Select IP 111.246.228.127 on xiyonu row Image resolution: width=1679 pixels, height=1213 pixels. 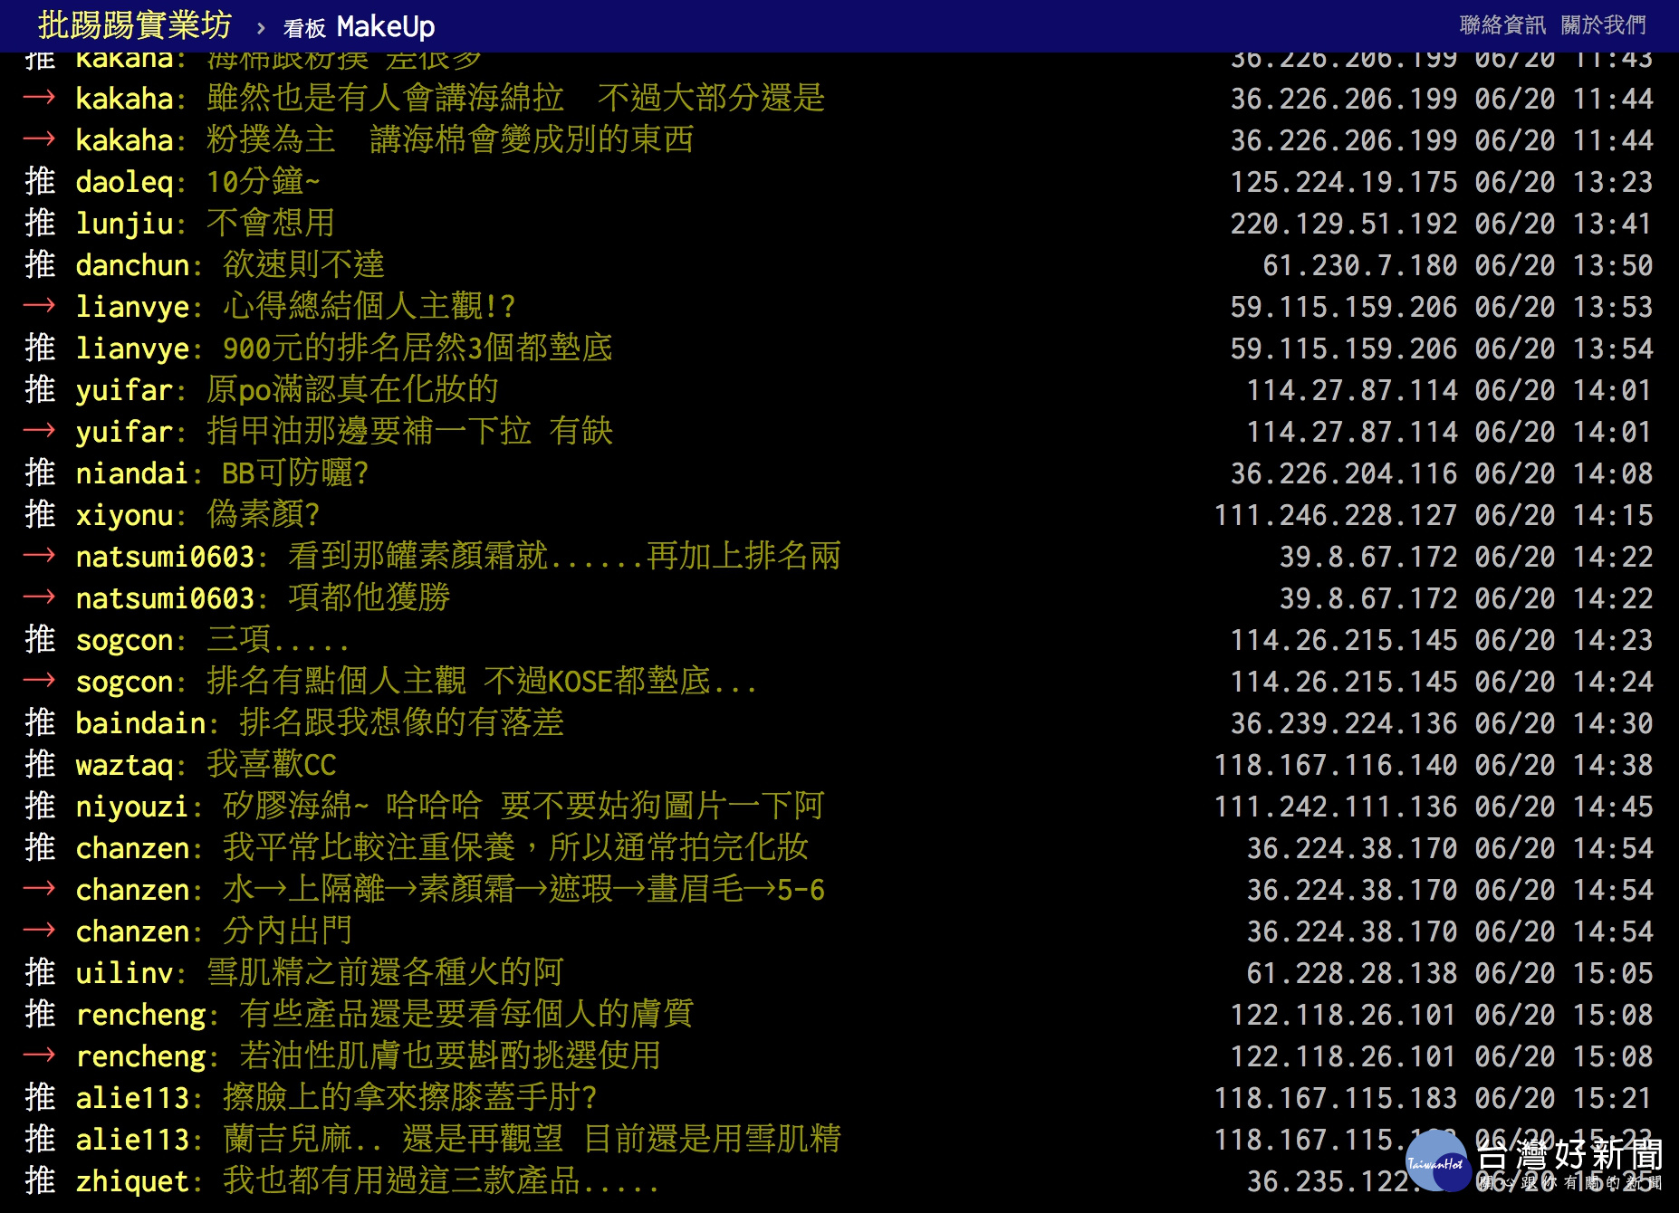tap(1336, 515)
